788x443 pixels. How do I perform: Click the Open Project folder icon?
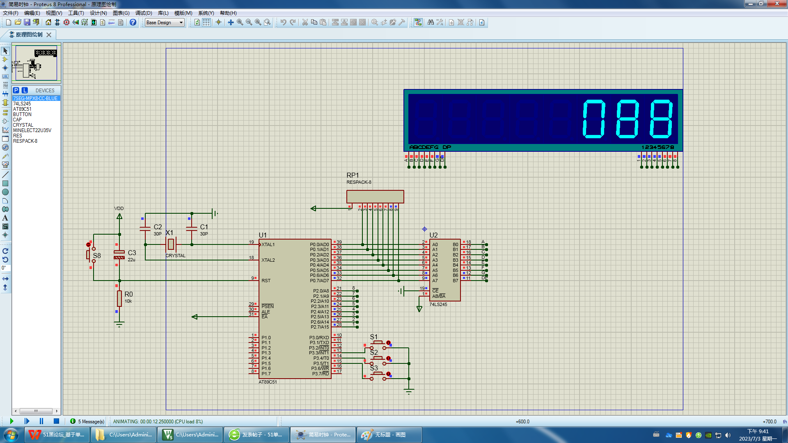pos(18,22)
